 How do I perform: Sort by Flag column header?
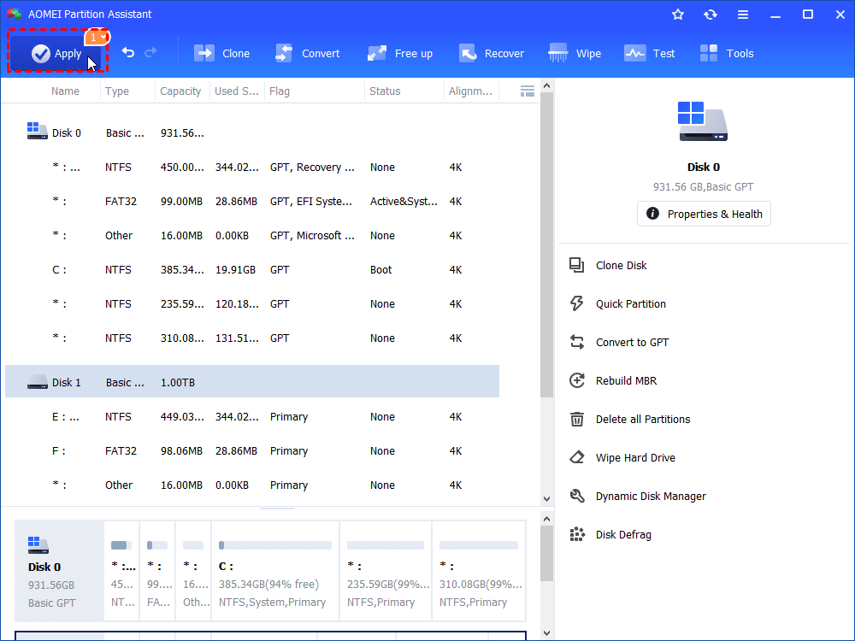280,91
